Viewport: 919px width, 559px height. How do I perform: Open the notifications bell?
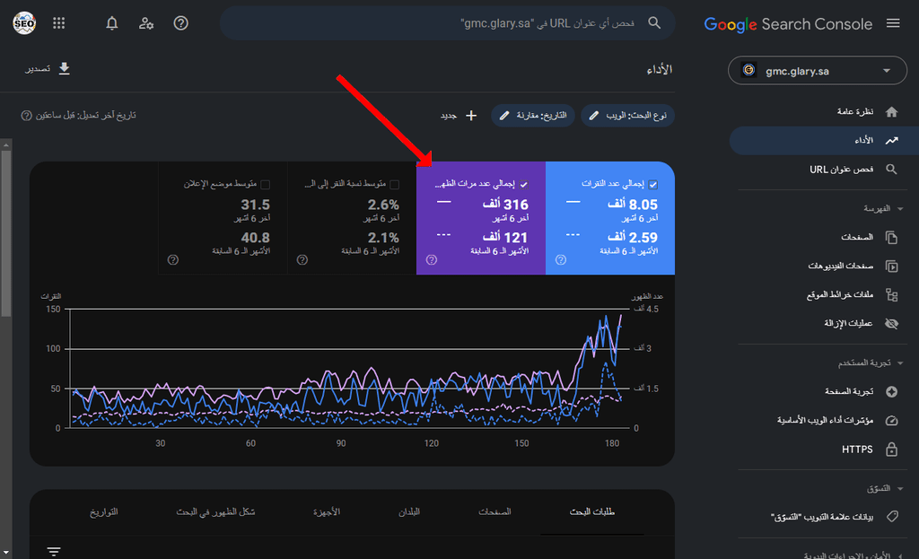(x=112, y=23)
